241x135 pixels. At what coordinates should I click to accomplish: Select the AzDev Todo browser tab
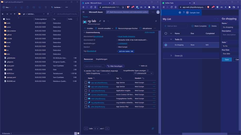[x=176, y=3]
